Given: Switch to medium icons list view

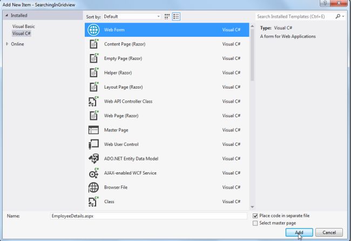Looking at the screenshot, I should click(176, 17).
